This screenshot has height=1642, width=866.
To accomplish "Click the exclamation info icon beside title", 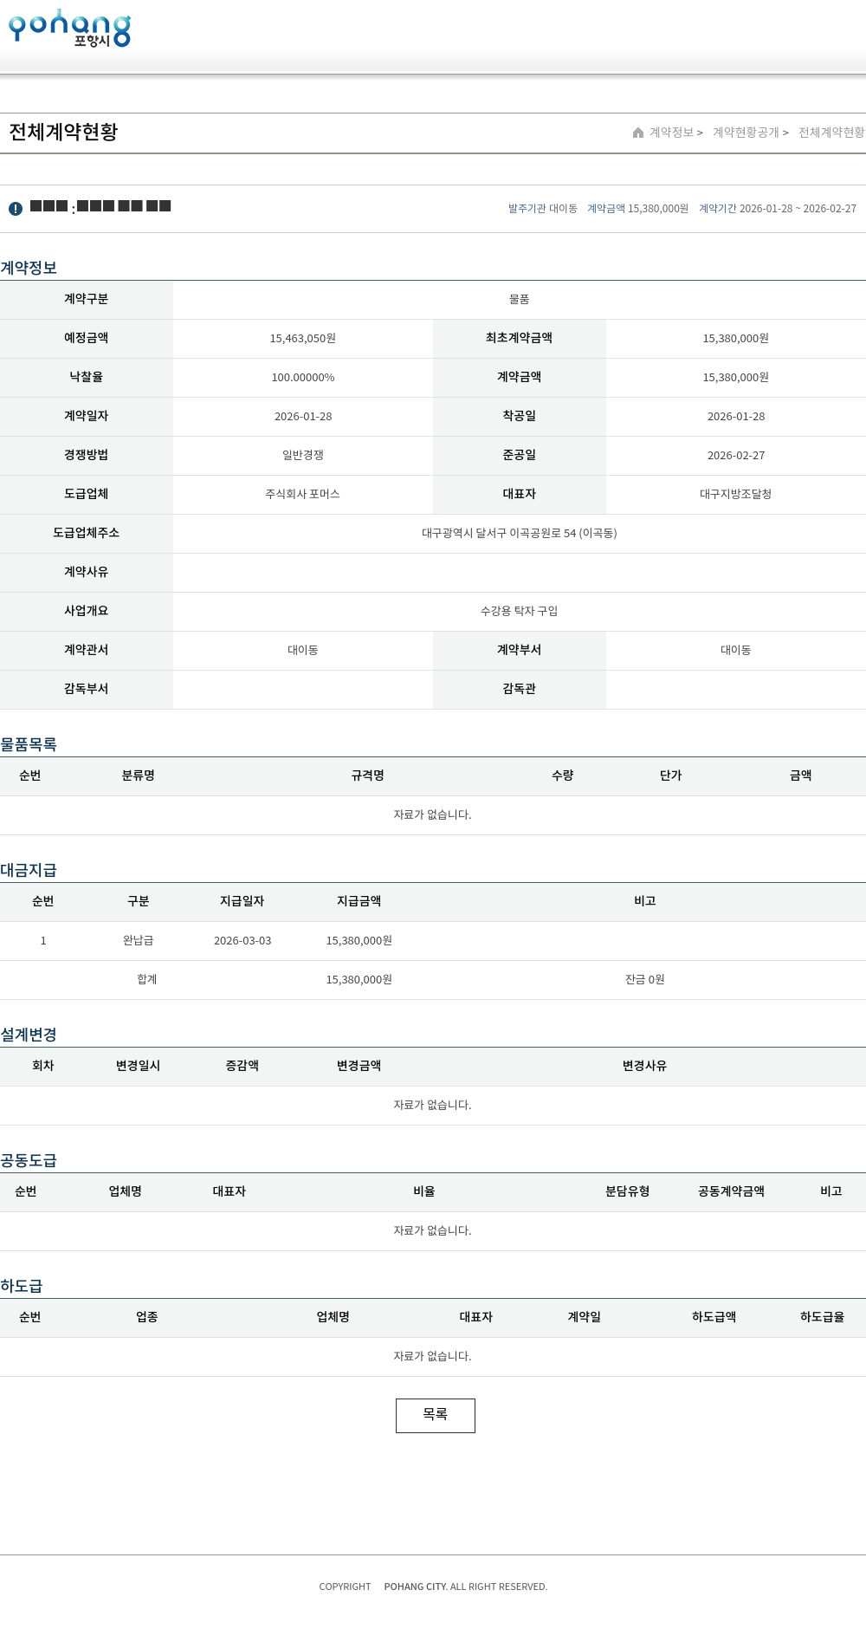I will tap(16, 209).
